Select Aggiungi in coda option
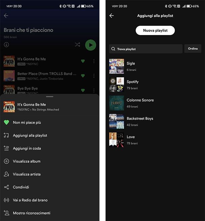 pos(49,148)
